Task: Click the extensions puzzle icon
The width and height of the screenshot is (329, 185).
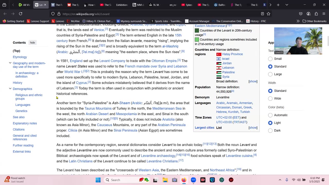Action: pos(316,14)
